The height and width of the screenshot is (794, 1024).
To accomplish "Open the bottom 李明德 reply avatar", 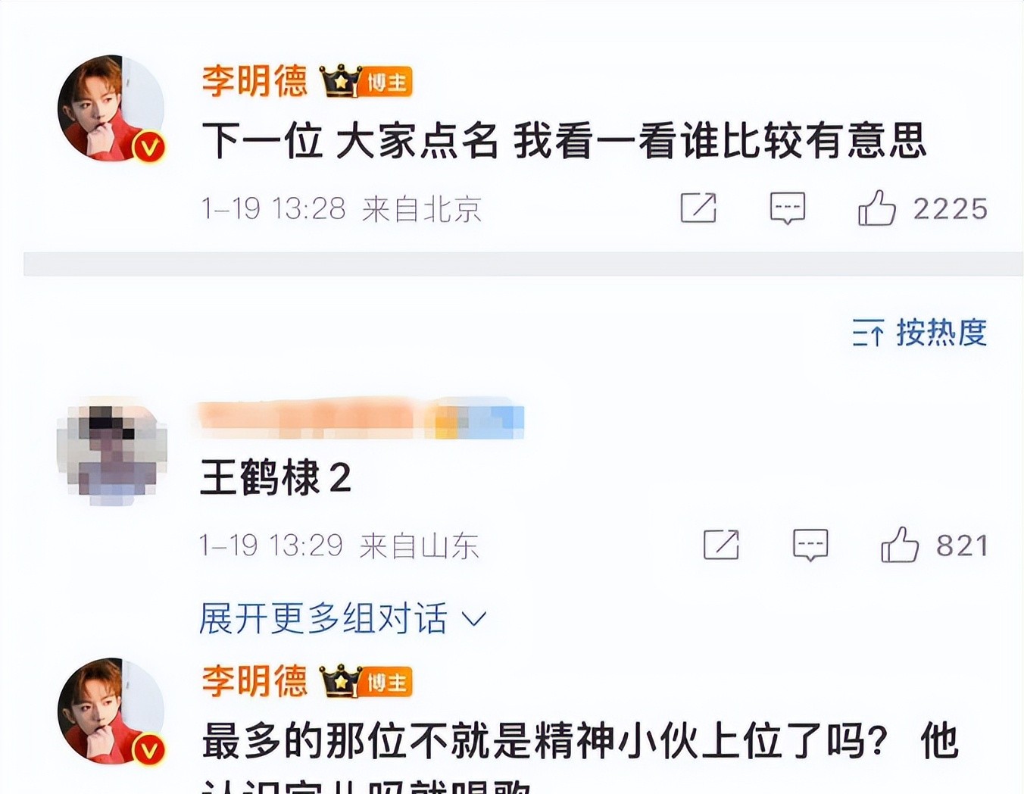I will click(x=112, y=711).
